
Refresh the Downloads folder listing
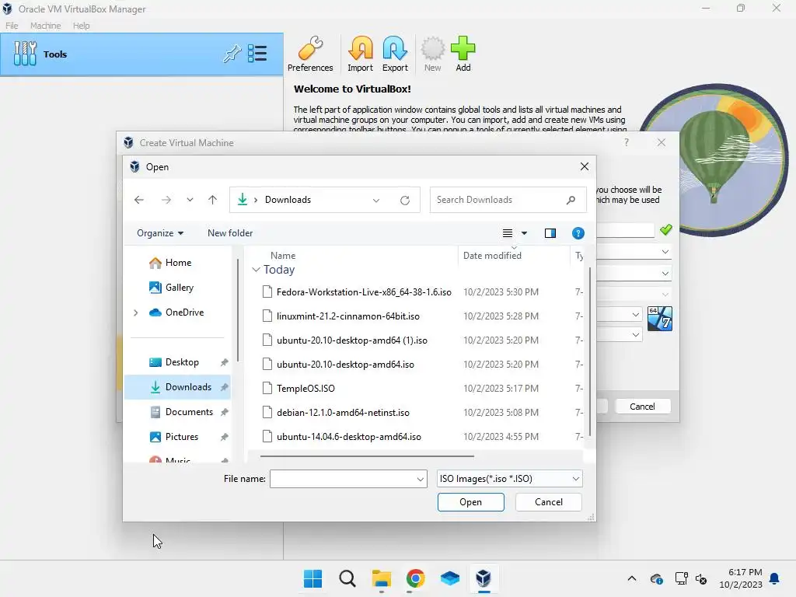[404, 200]
